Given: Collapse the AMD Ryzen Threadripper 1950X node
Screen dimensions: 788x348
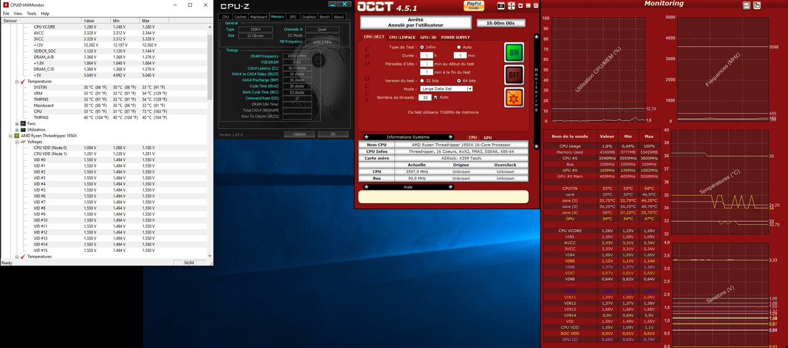Looking at the screenshot, I should coord(10,136).
